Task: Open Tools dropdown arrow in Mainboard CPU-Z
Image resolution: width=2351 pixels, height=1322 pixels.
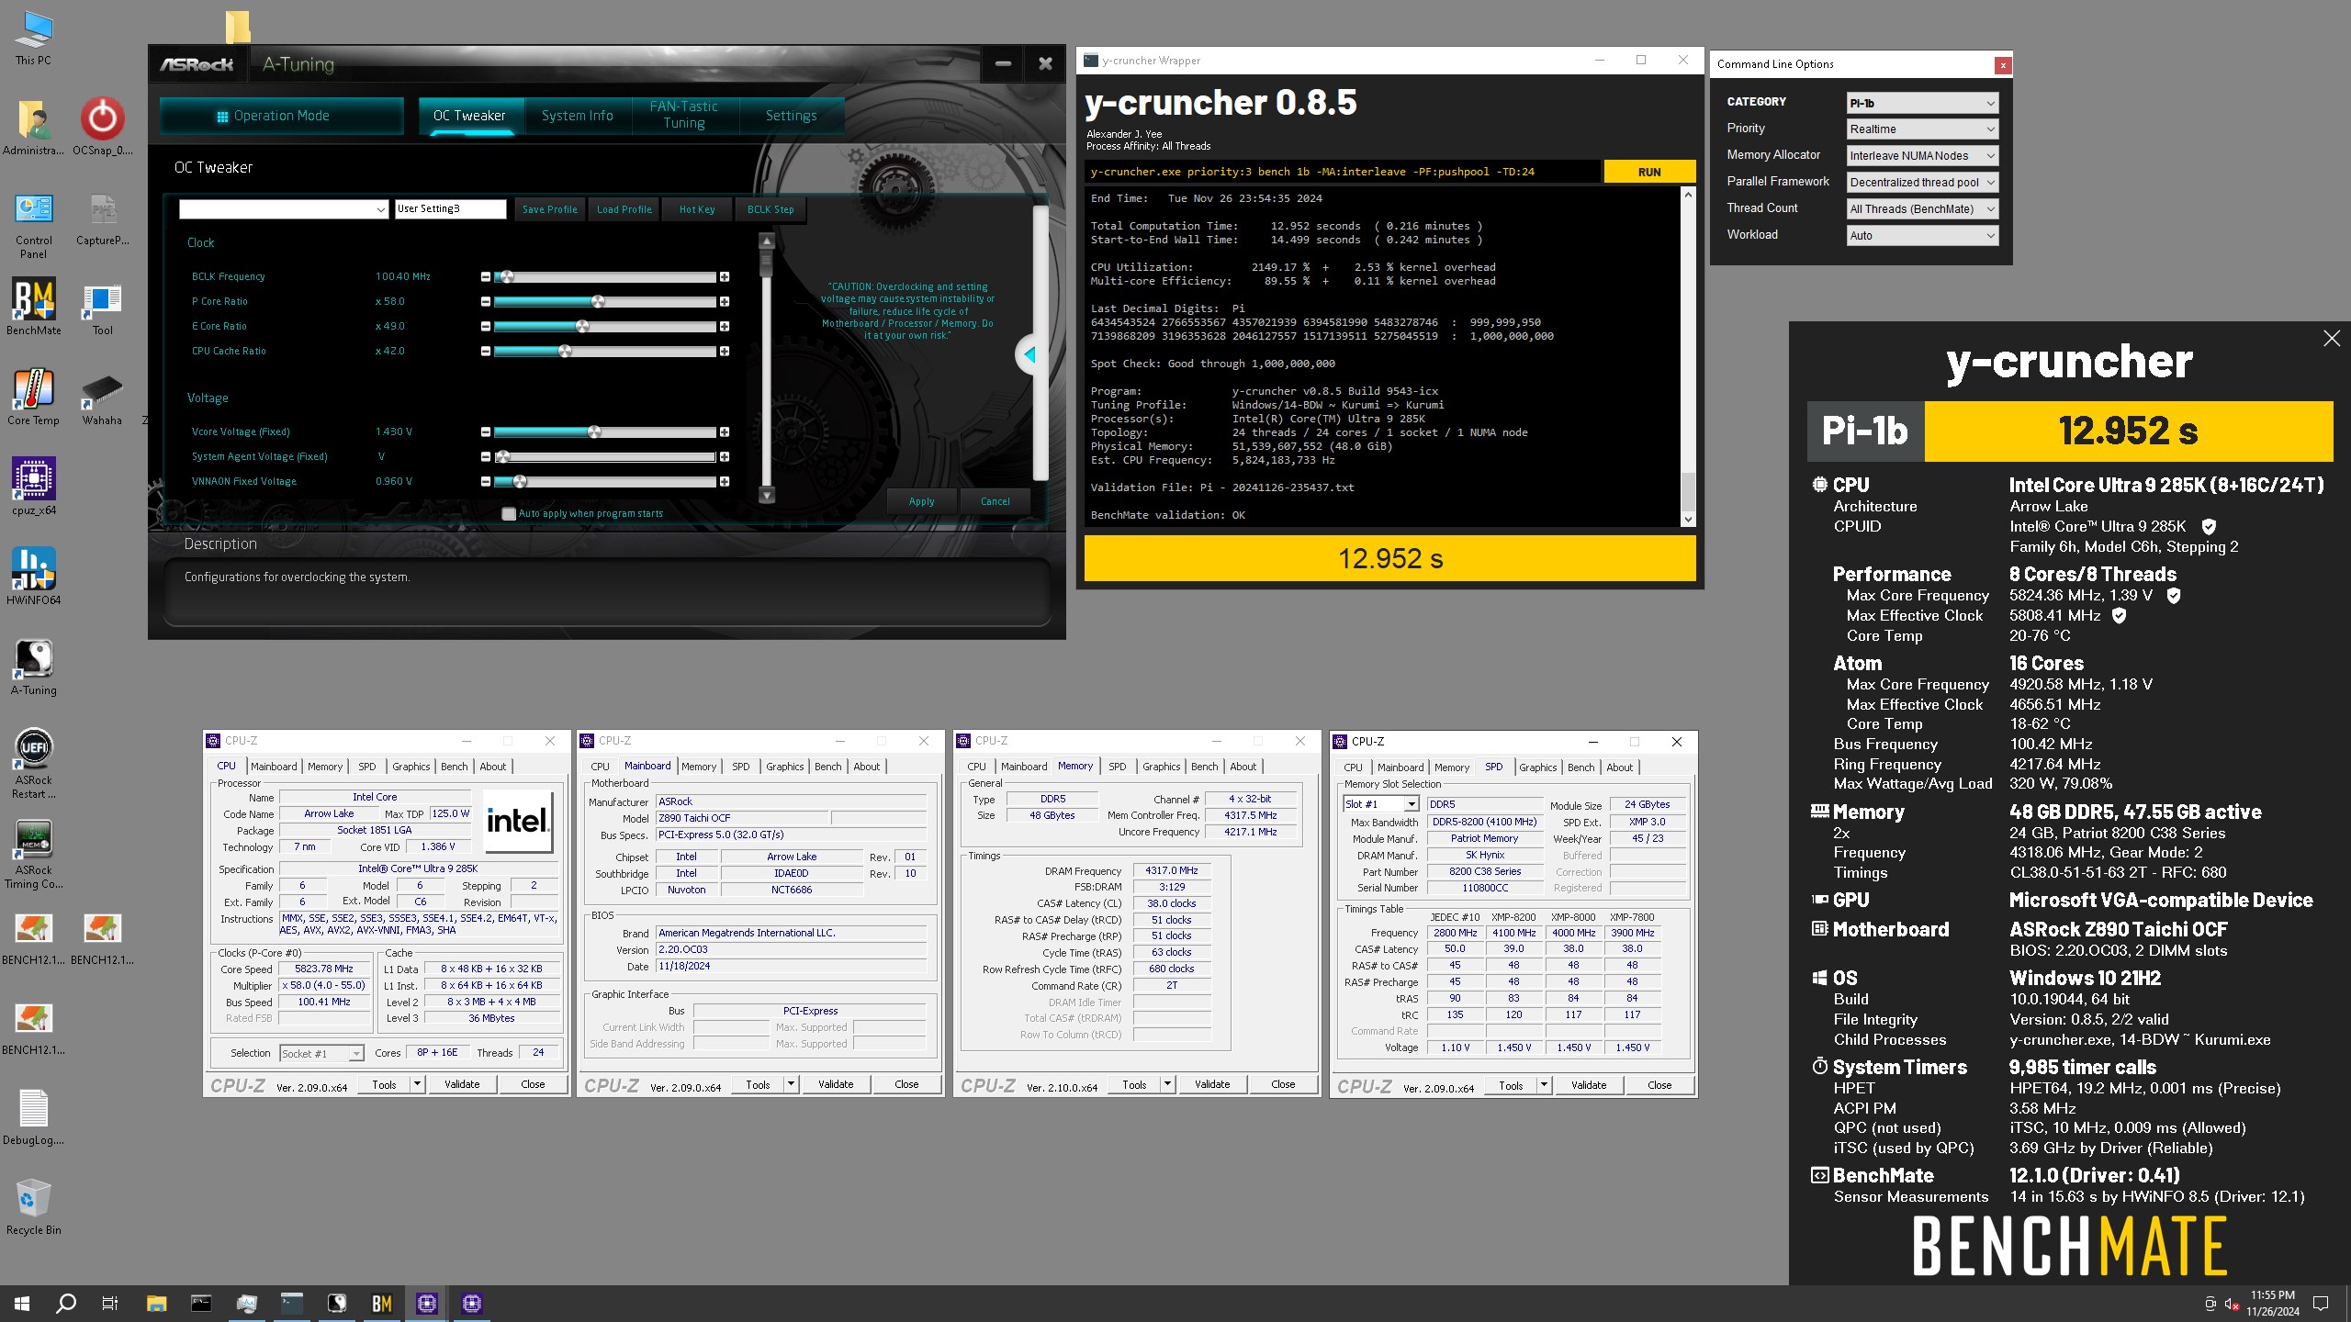Action: (x=791, y=1084)
